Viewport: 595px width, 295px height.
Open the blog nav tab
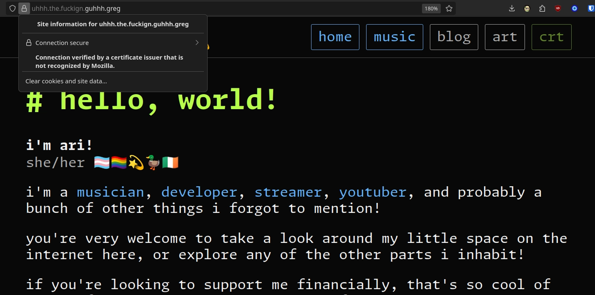pyautogui.click(x=454, y=37)
